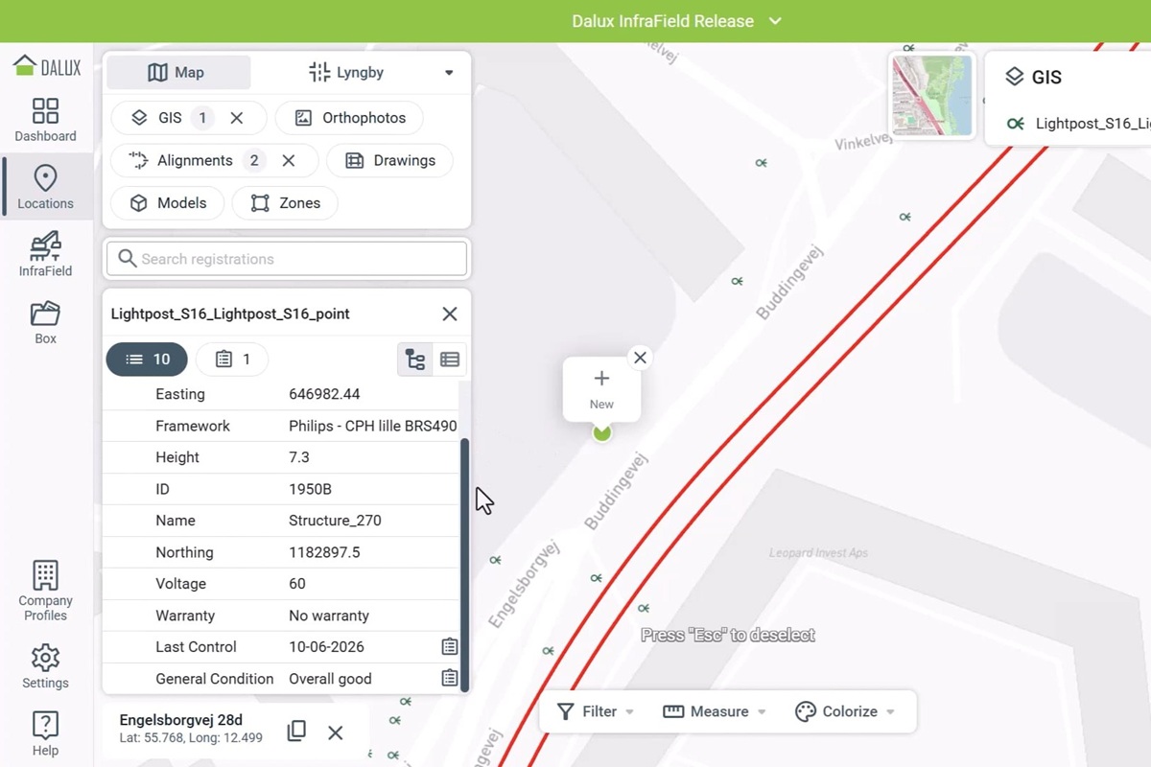Open the basemap thumbnail switcher
Screen dimensions: 1151x767
[932, 95]
